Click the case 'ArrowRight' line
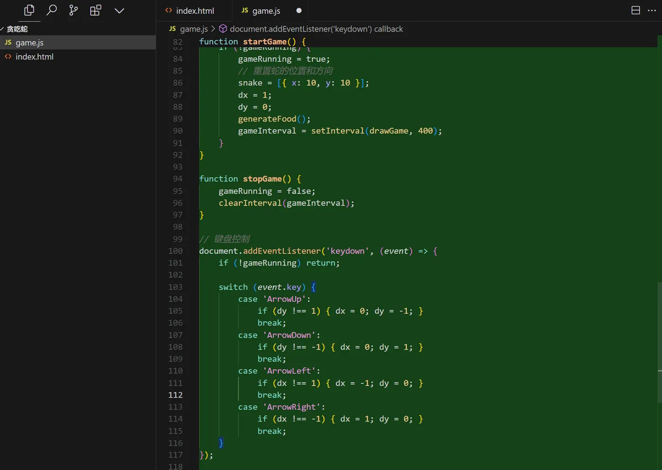662x470 pixels. point(281,407)
